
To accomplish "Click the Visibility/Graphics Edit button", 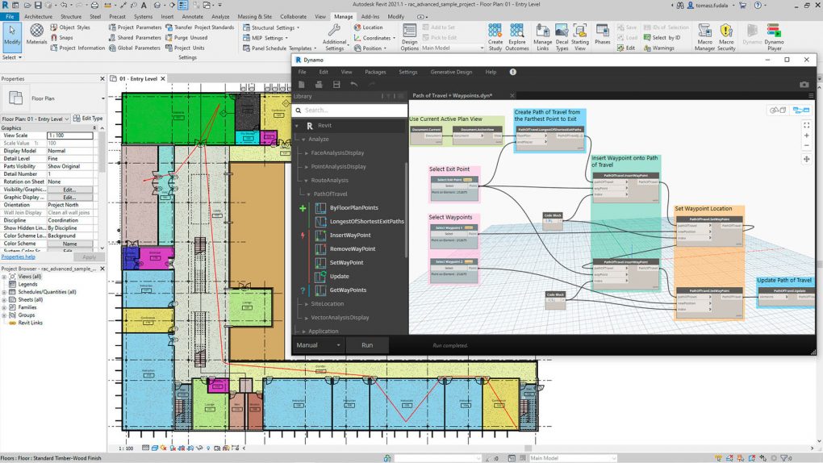I will 69,190.
